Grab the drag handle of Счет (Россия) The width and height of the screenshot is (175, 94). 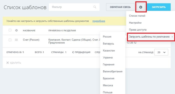pos(16,40)
